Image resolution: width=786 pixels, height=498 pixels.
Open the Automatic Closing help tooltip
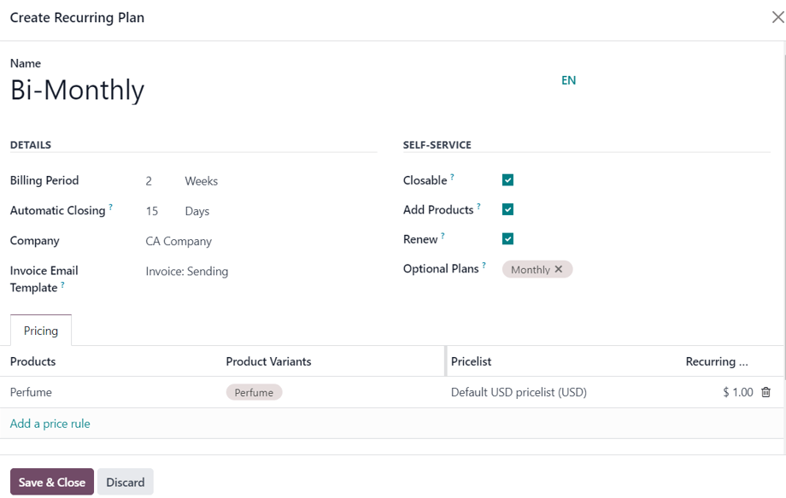click(112, 205)
